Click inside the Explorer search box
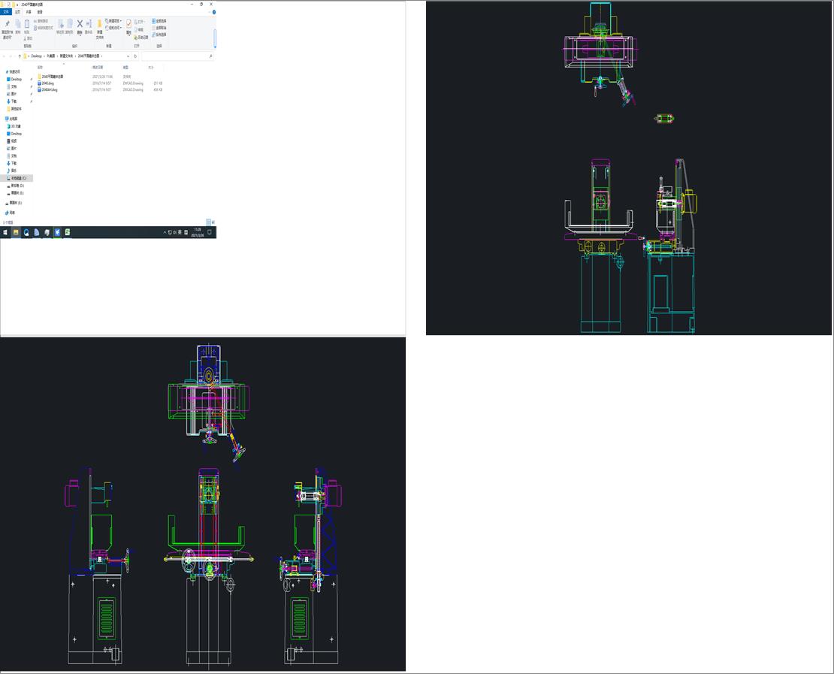 pyautogui.click(x=177, y=56)
